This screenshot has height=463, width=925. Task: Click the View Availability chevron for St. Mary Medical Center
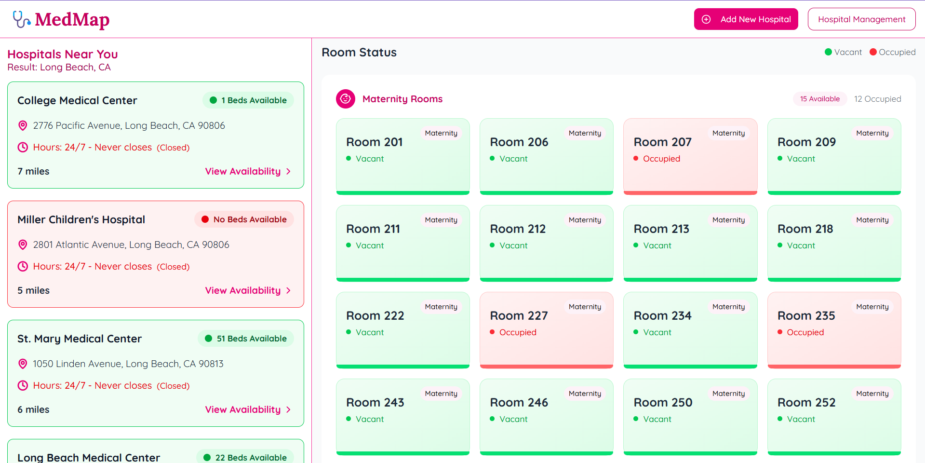(x=288, y=409)
